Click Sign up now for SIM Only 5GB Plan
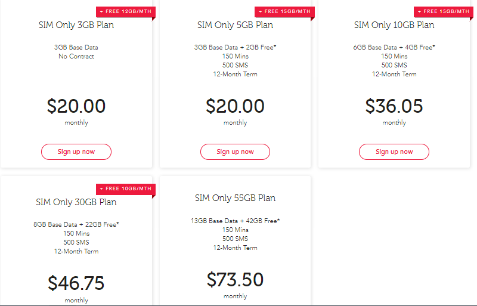 click(x=235, y=152)
